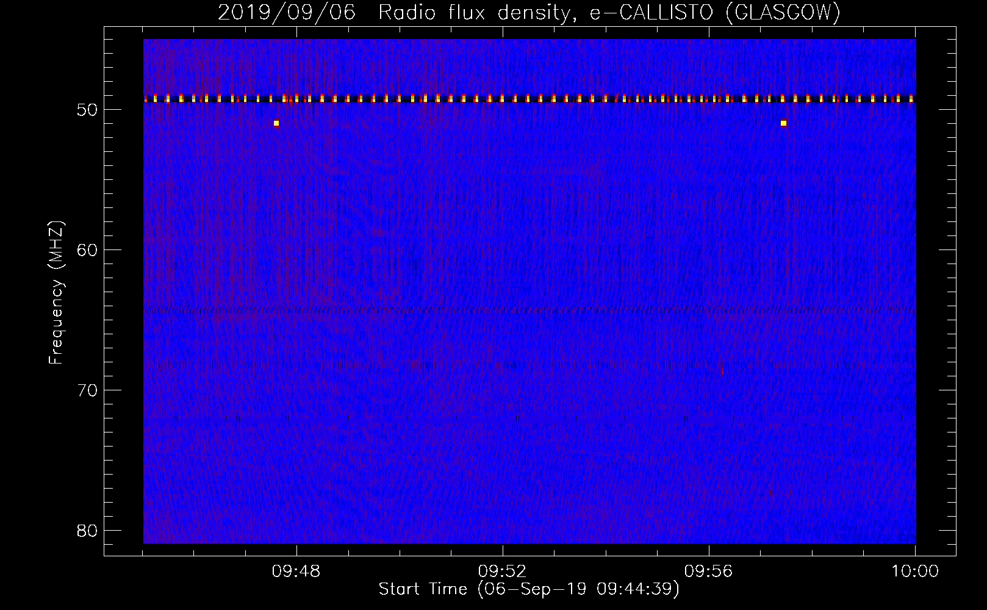Click the 'Frequency (MHZ)' axis label

56,293
